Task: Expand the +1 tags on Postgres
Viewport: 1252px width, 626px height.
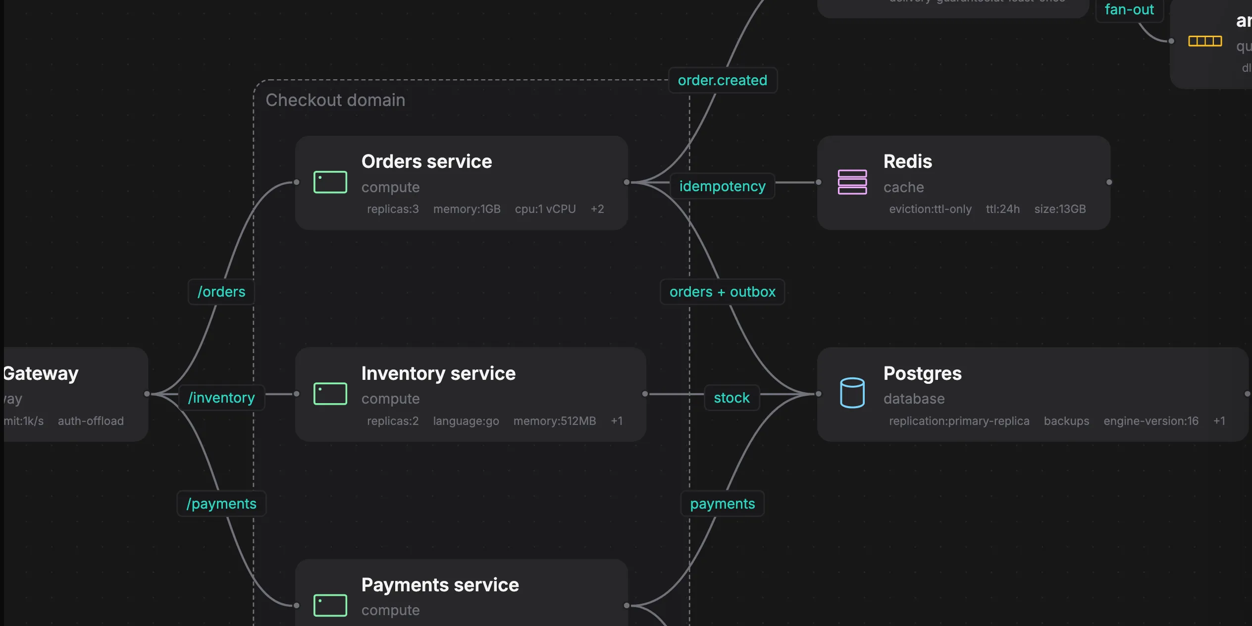Action: click(1219, 421)
